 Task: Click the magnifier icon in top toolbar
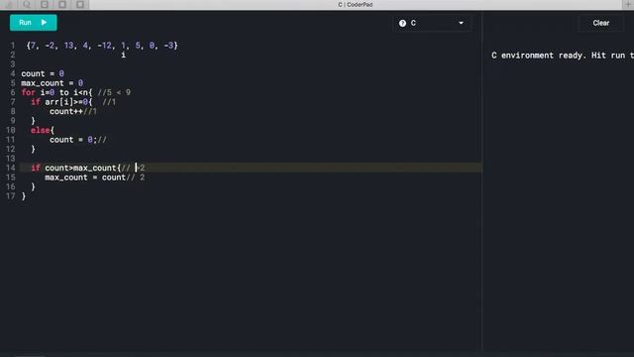click(x=27, y=4)
